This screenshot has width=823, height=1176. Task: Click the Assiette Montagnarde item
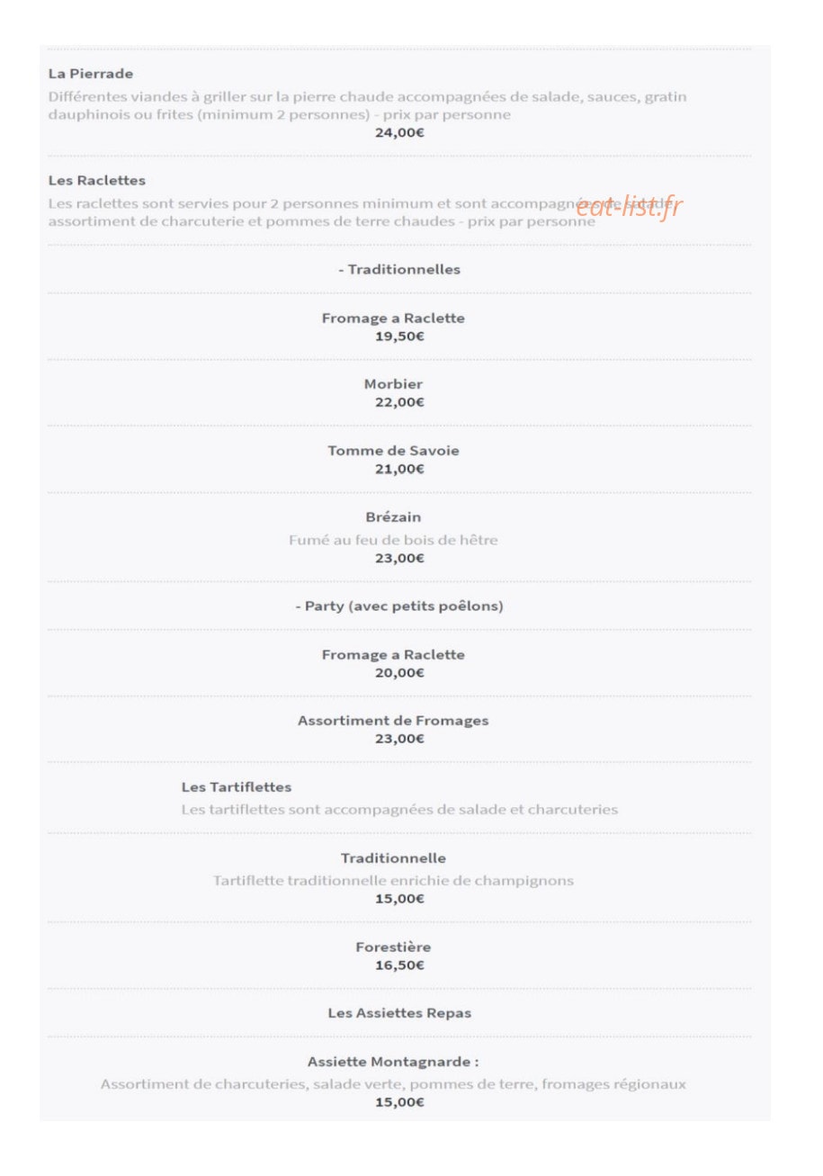point(393,1062)
